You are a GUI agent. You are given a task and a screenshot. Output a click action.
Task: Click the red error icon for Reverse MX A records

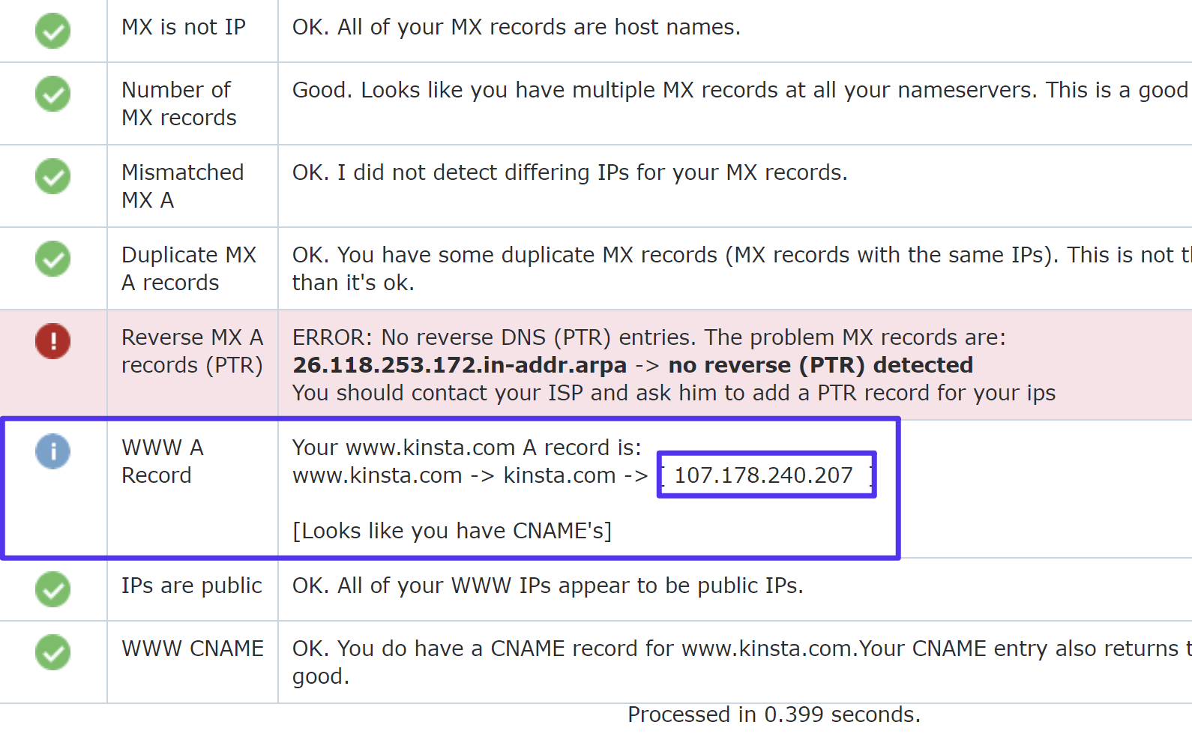(52, 341)
